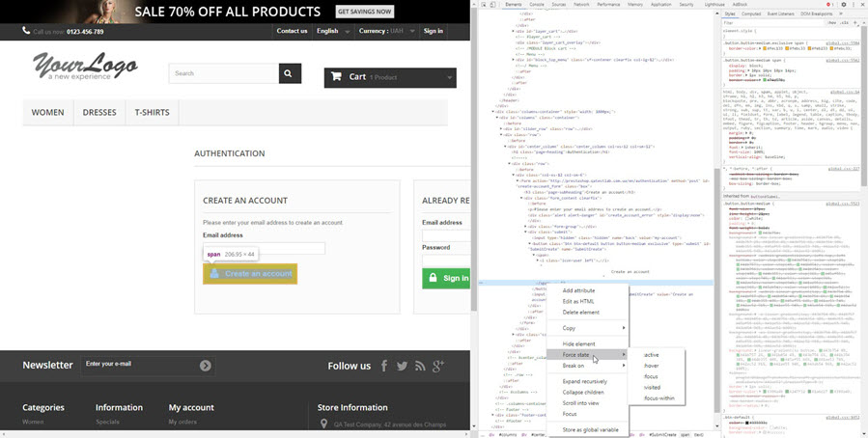Click the shopping cart icon
The image size is (868, 438).
coord(336,77)
